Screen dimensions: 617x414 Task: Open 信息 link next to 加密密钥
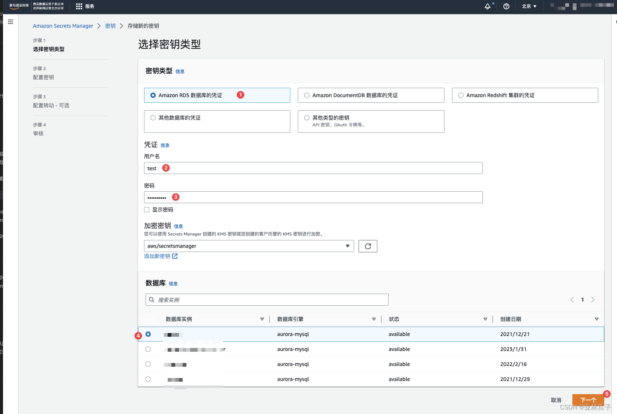coord(179,226)
